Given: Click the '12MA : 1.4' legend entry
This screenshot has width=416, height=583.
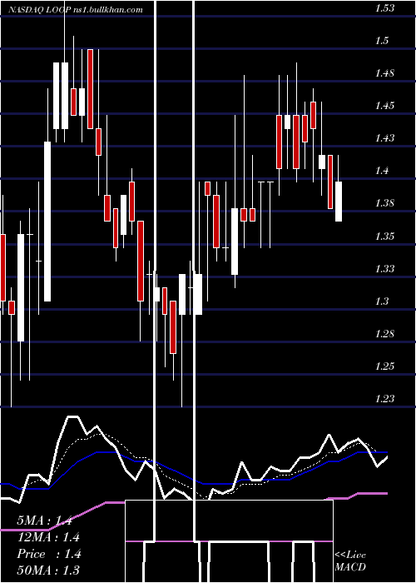Looking at the screenshot, I should 48,537.
